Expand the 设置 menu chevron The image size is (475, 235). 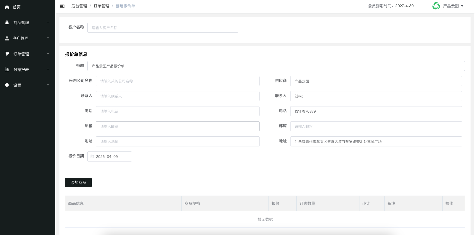point(48,85)
